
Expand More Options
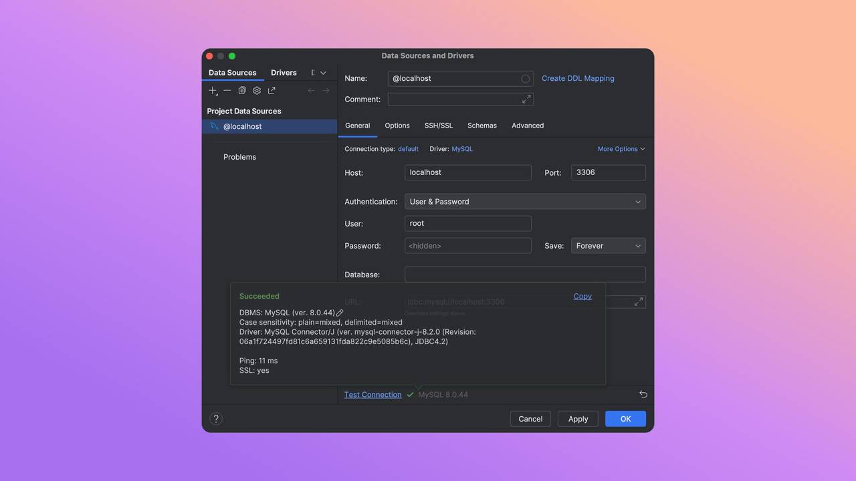621,148
